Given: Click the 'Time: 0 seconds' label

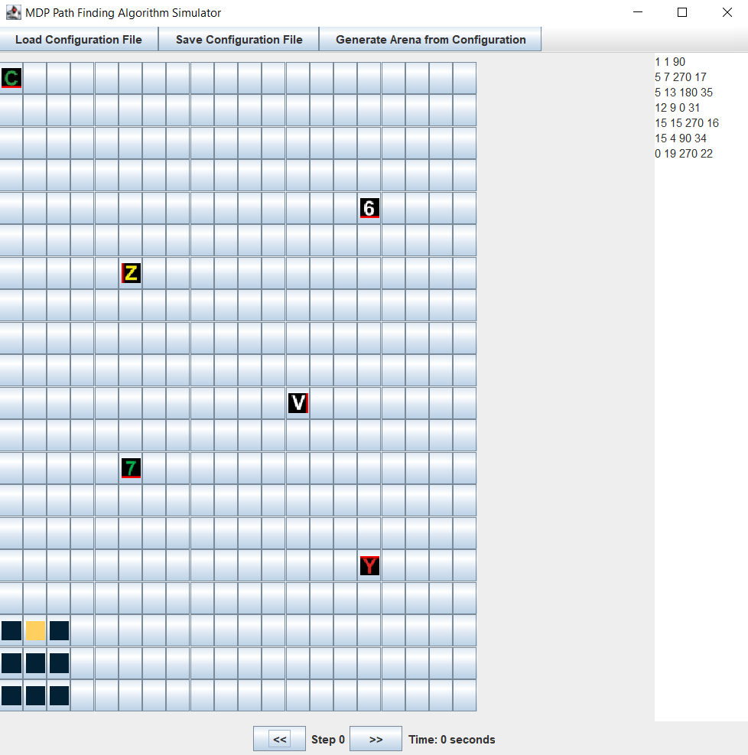Looking at the screenshot, I should pyautogui.click(x=451, y=740).
